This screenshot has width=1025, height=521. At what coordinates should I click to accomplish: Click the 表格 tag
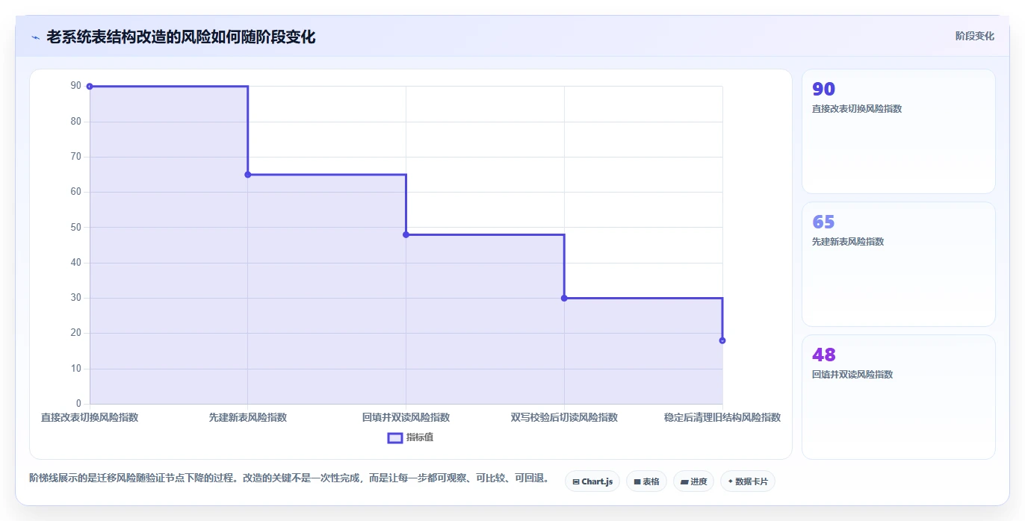(x=646, y=481)
